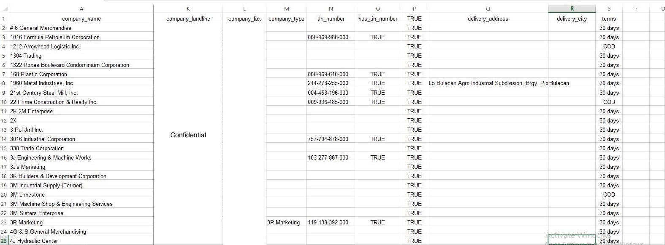The image size is (665, 245).
Task: Click the delivery_city header cell
Action: pos(572,19)
